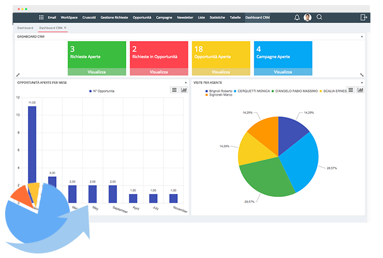Open the Statistiche menu
Viewport: 383px width, 258px height.
(217, 17)
